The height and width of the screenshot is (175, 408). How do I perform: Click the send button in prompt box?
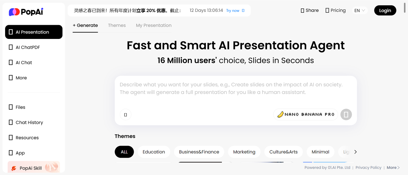pyautogui.click(x=346, y=115)
